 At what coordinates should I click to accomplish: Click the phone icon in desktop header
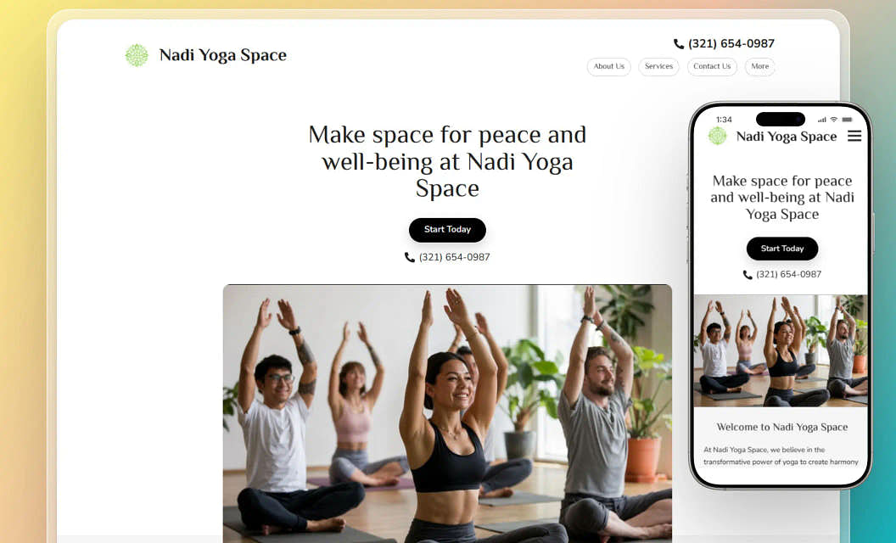(679, 44)
